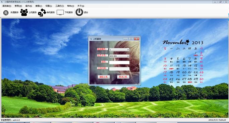This screenshot has width=229, height=123.
Task: Launch 上机服务 with the people icon
Action: (24, 12)
